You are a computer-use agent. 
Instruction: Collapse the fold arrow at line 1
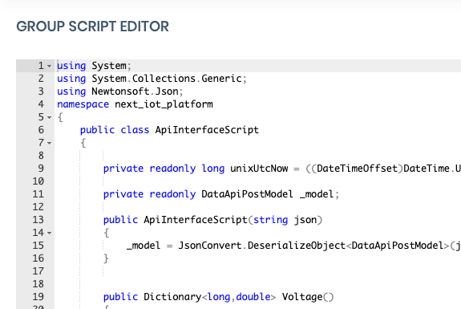coord(49,66)
